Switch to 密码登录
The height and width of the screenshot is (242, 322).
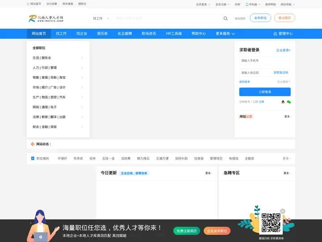click(245, 82)
